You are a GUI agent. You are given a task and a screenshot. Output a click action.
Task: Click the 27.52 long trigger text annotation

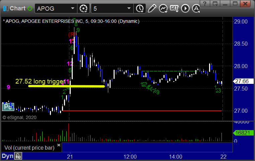click(41, 81)
